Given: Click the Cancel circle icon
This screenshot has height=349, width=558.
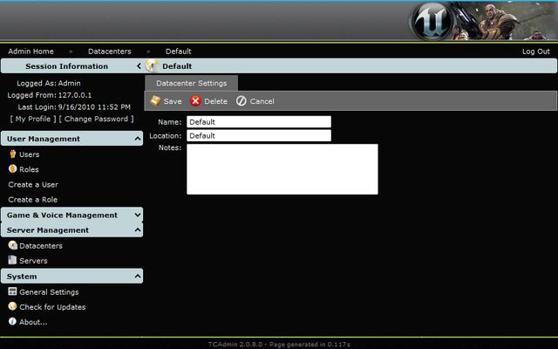Looking at the screenshot, I should [242, 101].
